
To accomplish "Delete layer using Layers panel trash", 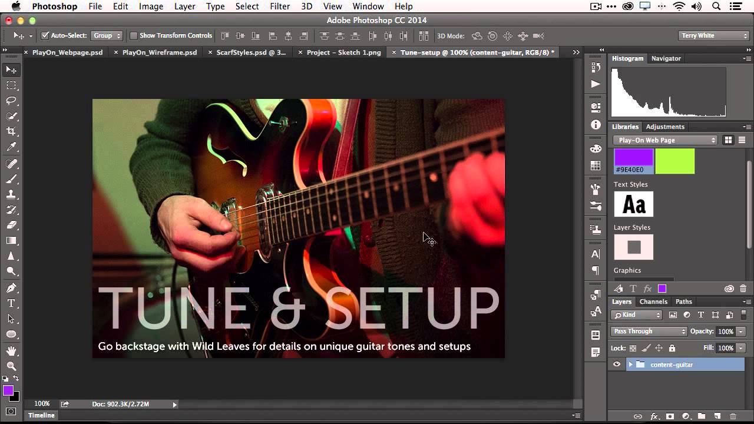I will pyautogui.click(x=733, y=416).
